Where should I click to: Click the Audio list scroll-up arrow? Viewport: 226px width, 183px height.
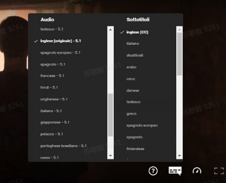click(110, 30)
